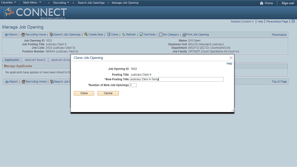Image resolution: width=297 pixels, height=167 pixels.
Task: Click the Return arrow icon in bottom toolbar
Action: [x=7, y=82]
